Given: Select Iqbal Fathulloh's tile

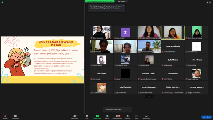Looking at the screenshot, I should pos(125,87).
